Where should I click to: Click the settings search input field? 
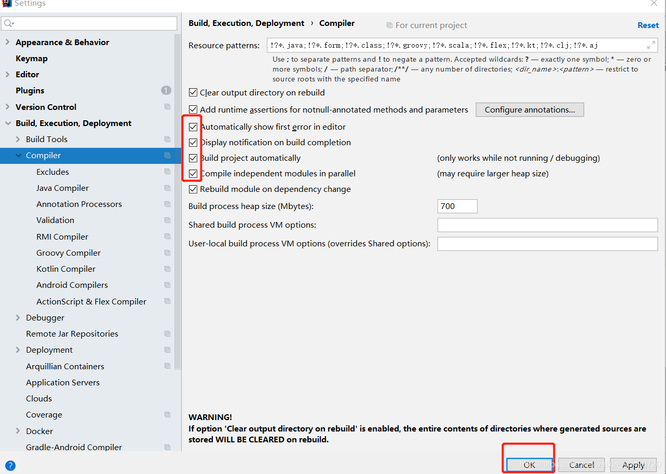(x=89, y=23)
